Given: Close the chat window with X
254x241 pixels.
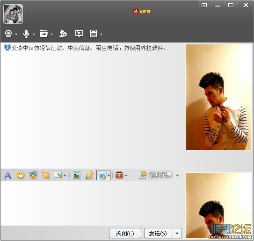Looking at the screenshot, I should [x=246, y=5].
